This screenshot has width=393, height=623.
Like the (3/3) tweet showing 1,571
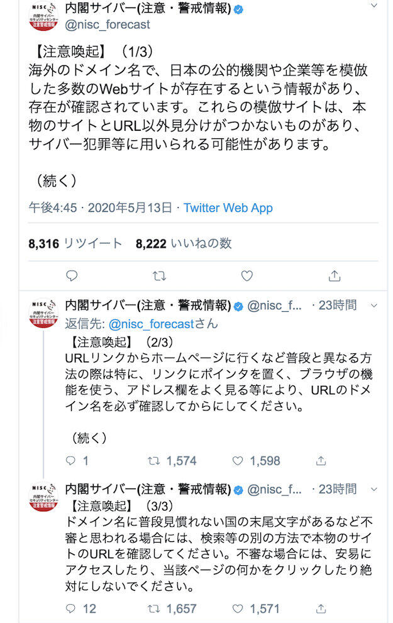(238, 608)
